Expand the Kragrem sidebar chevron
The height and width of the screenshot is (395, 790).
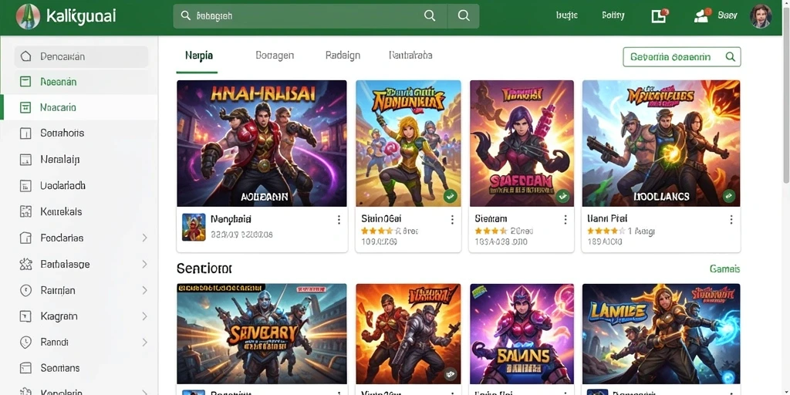[x=144, y=316]
